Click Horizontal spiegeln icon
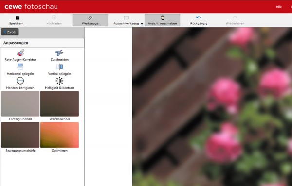Viewport: 292px width, 186px height. [20, 67]
